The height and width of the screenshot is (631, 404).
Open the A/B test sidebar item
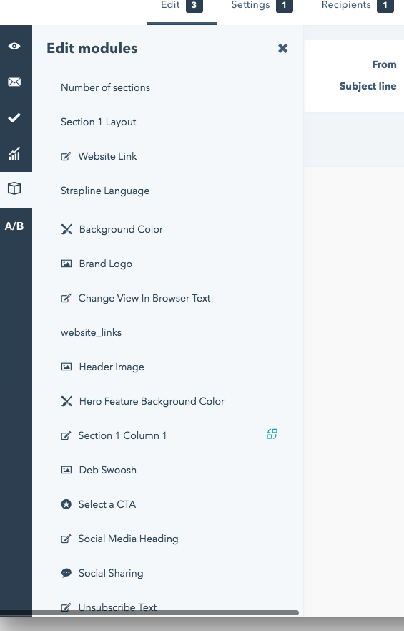pos(14,226)
